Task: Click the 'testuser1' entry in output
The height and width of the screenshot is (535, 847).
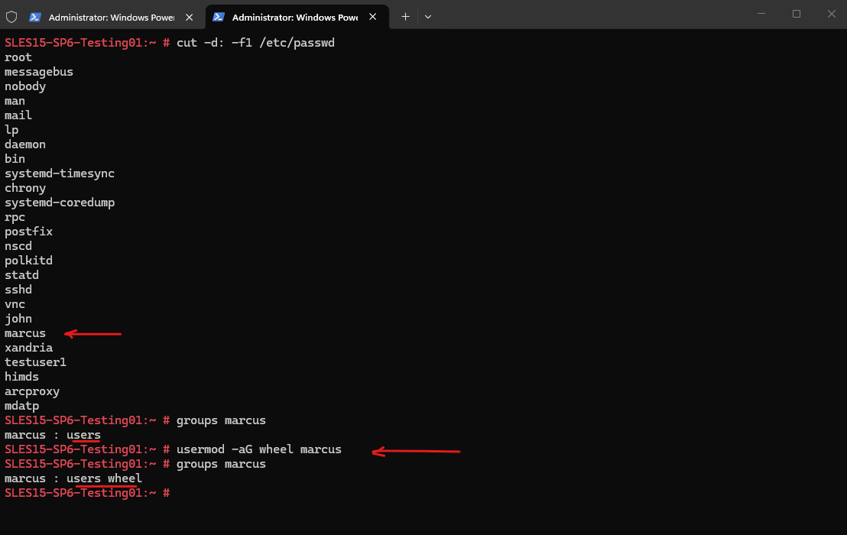Action: point(35,362)
